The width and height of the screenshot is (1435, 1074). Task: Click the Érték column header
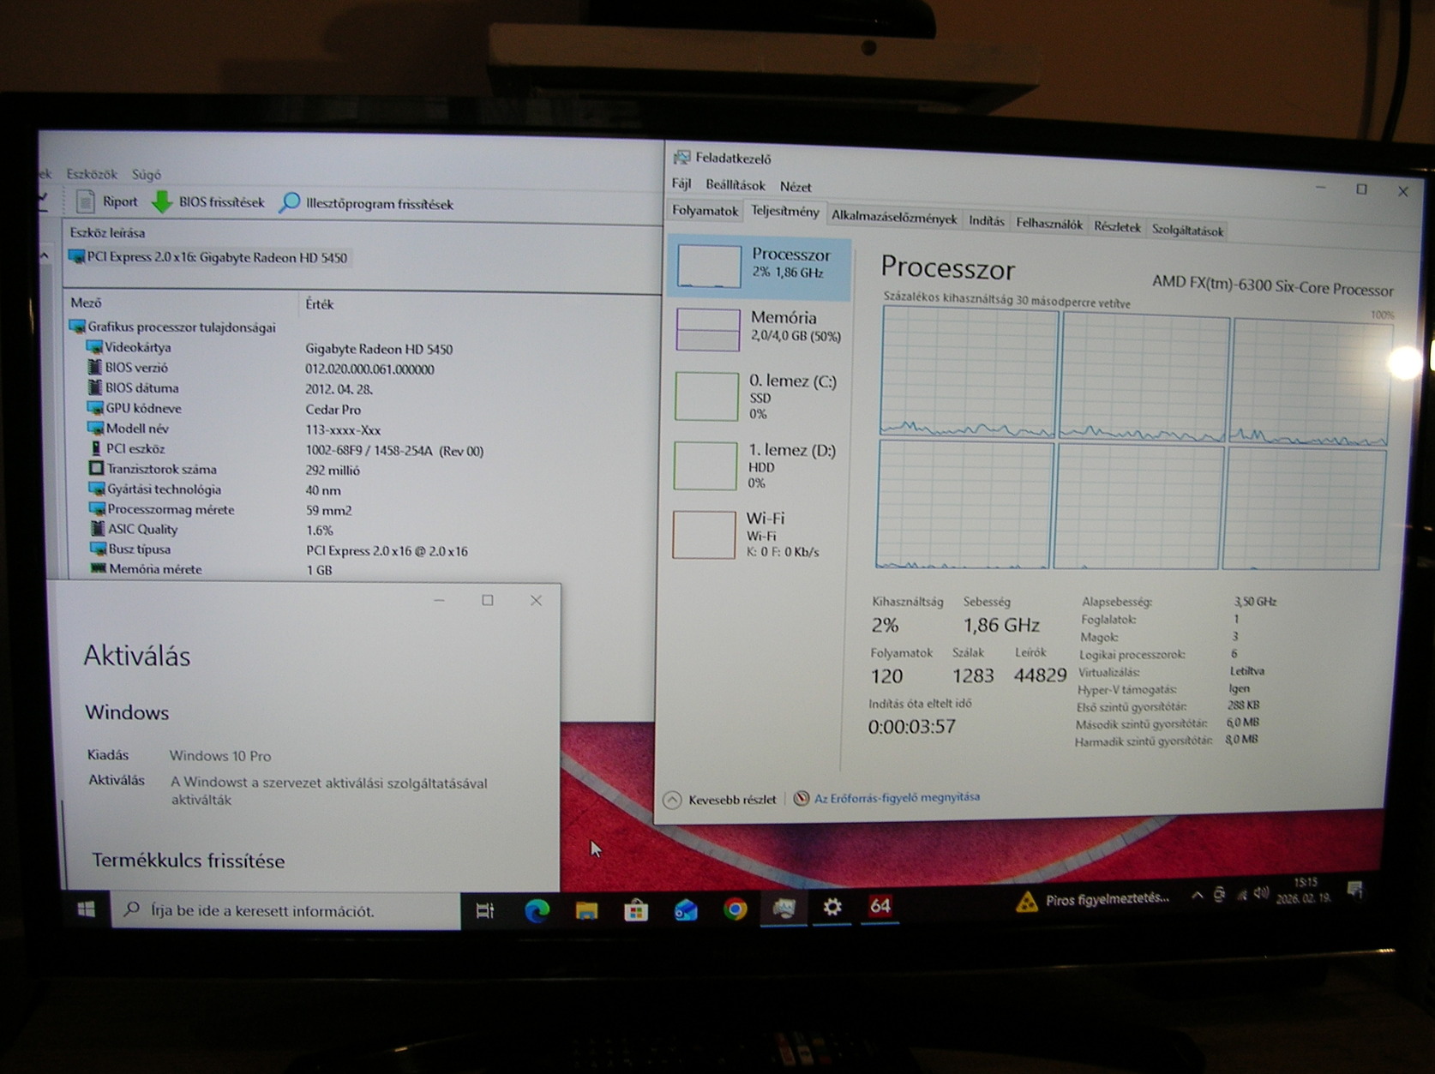(x=320, y=304)
